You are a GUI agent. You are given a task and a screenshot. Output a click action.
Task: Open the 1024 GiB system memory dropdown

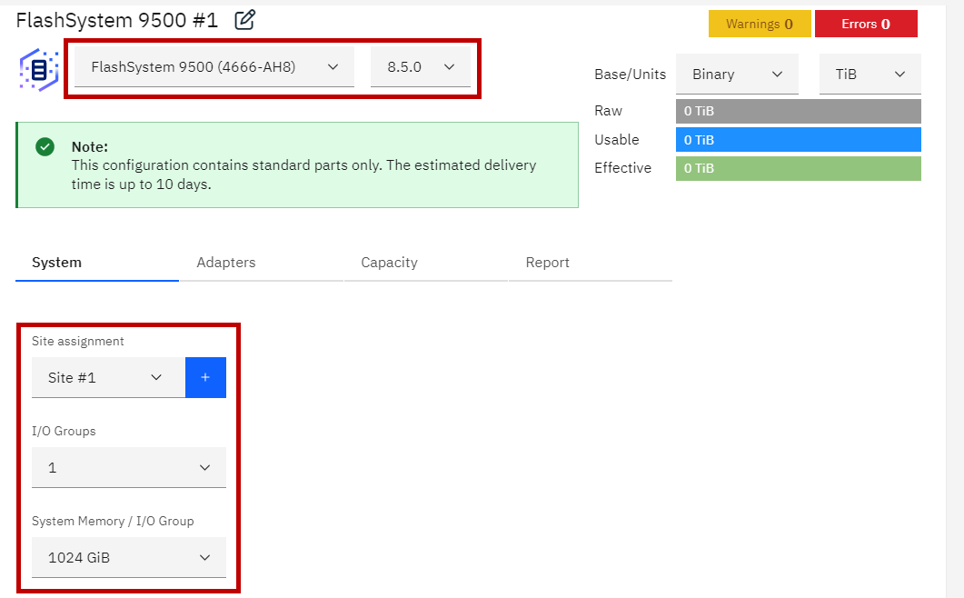pos(129,557)
